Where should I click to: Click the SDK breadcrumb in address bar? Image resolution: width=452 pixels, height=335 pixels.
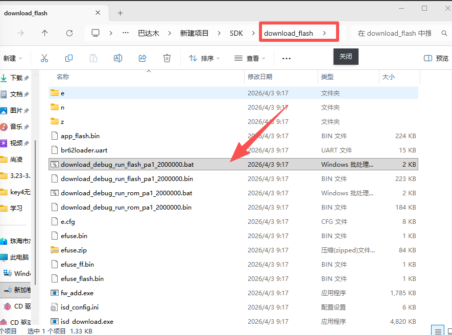(x=236, y=33)
